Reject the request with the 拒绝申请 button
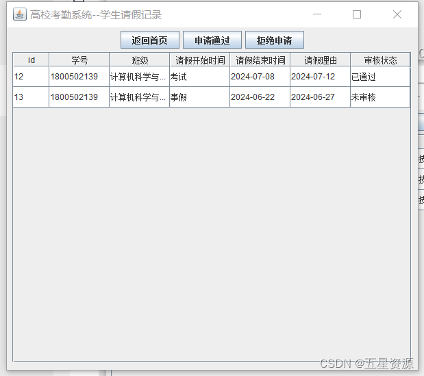 pos(275,40)
